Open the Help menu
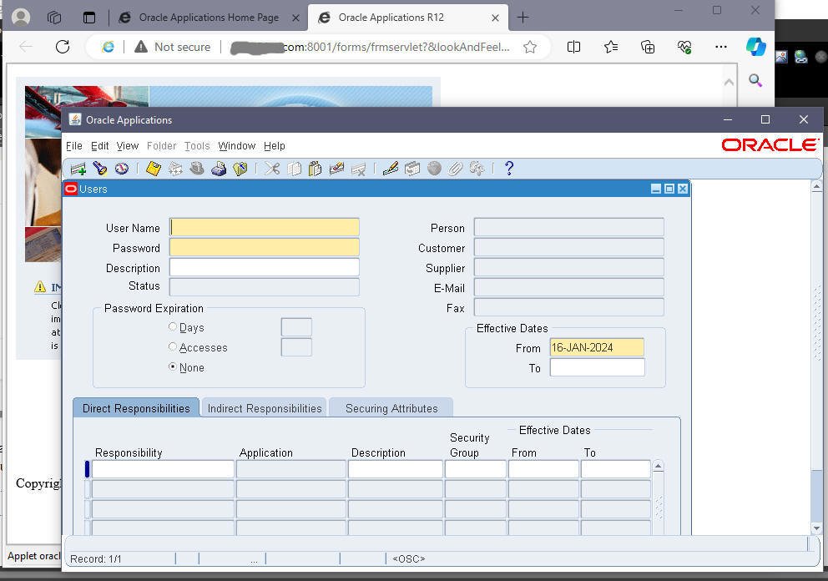 coord(275,146)
